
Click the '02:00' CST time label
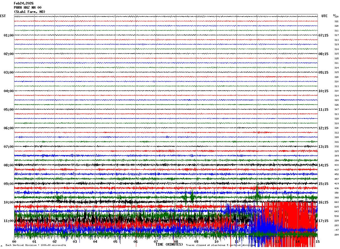(x=9, y=54)
